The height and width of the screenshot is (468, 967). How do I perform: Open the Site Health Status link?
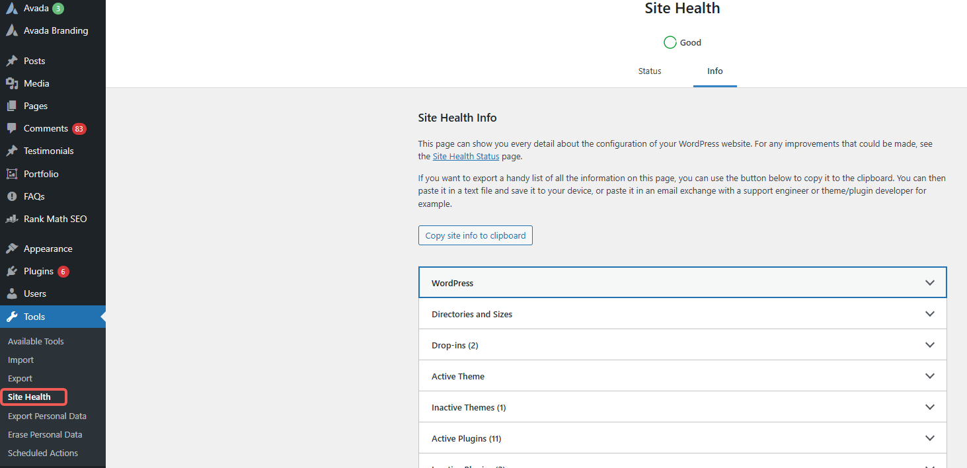tap(465, 157)
